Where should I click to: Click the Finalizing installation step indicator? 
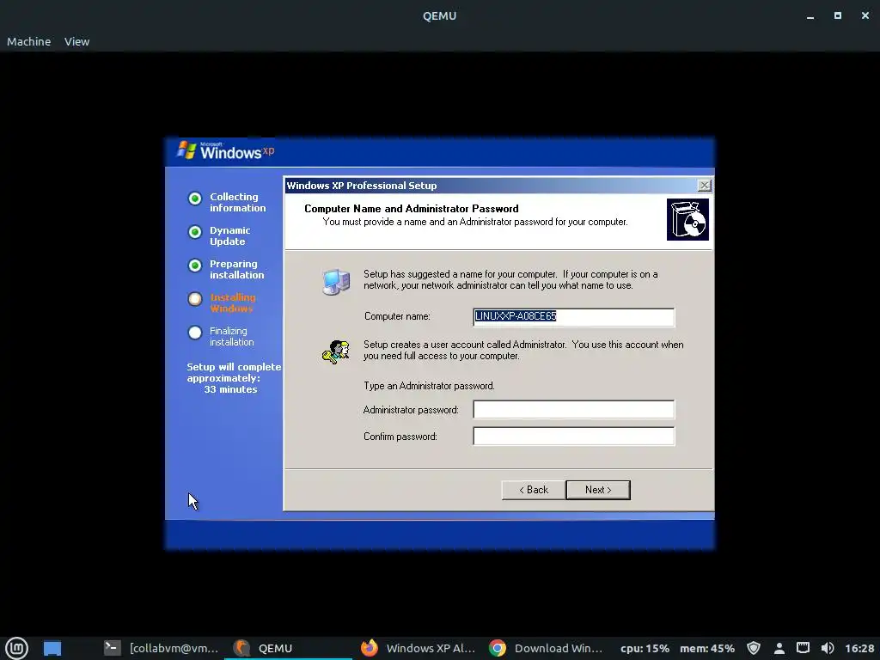point(195,333)
